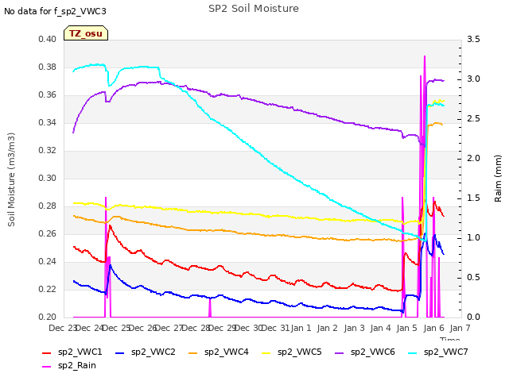
Task: Click the orange sp2_VWC4 legend swatch
Action: [193, 352]
